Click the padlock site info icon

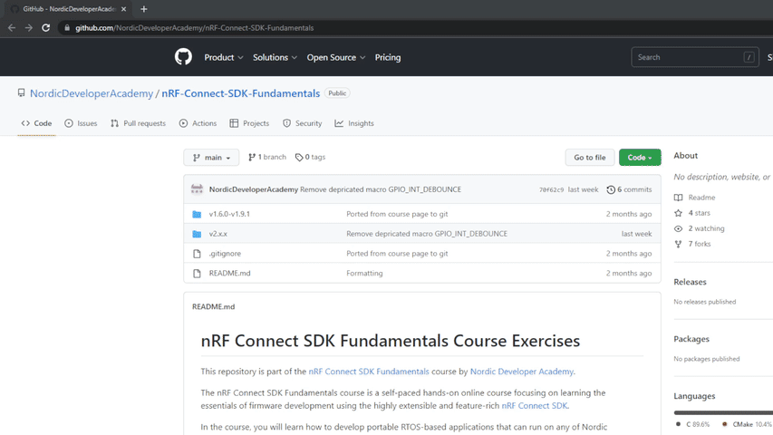(67, 27)
